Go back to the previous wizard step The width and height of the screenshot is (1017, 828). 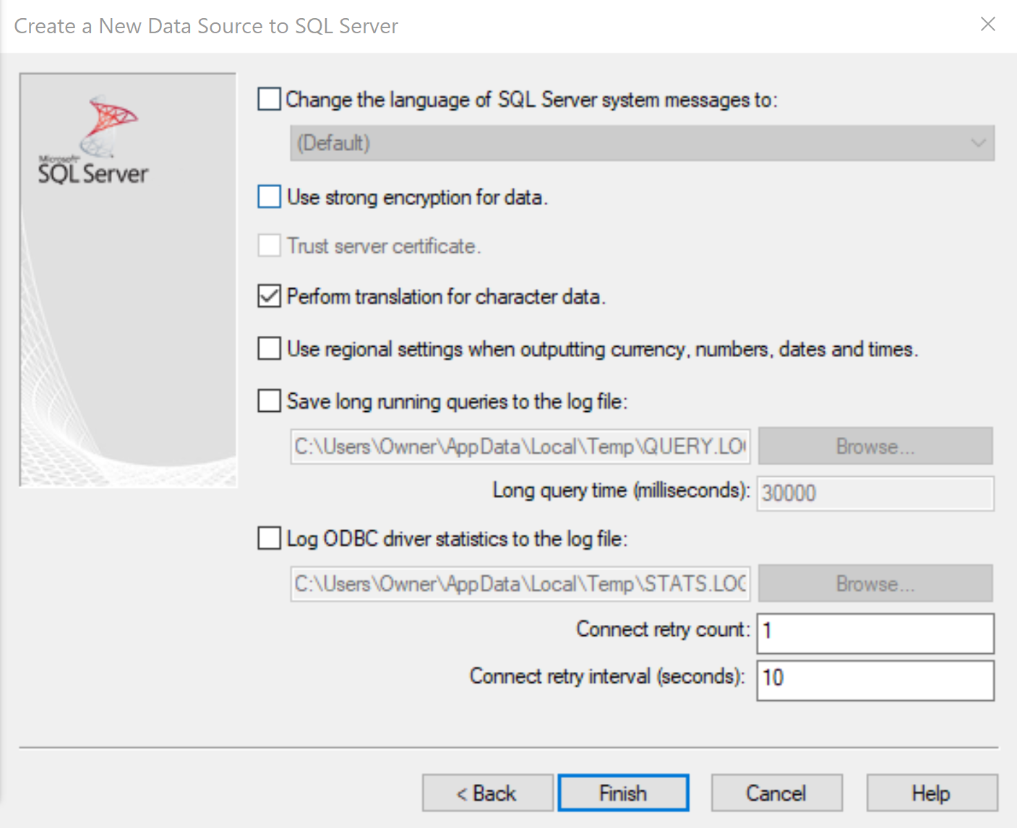point(487,793)
